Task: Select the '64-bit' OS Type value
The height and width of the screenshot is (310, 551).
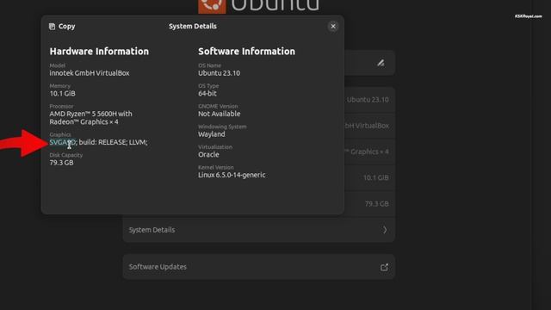Action: tap(207, 94)
